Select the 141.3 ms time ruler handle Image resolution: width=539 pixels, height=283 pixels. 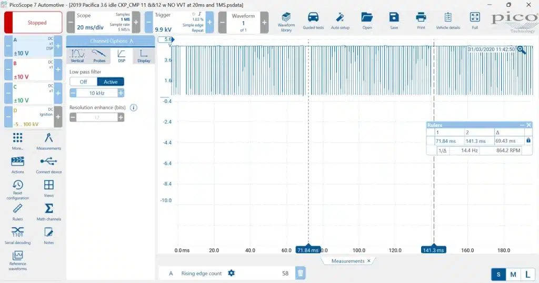[434, 250]
